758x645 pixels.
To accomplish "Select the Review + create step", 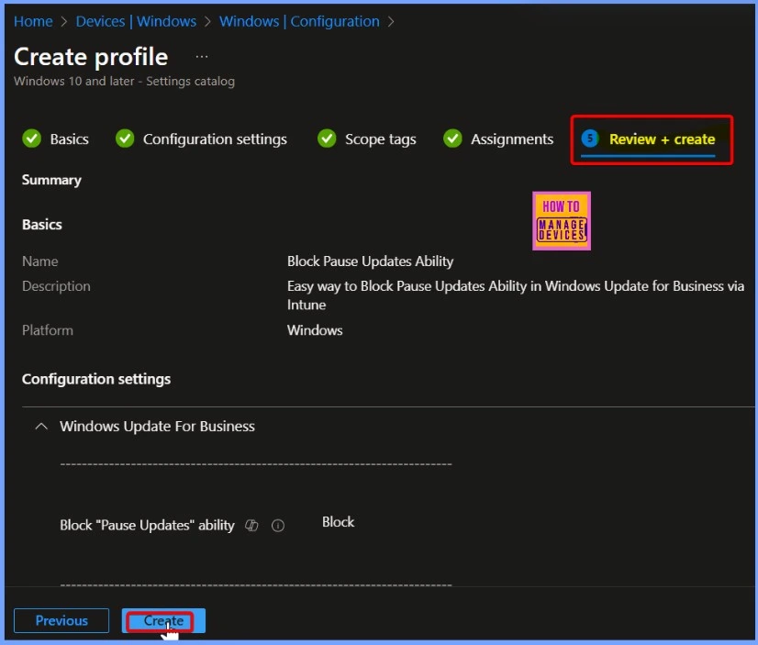I will click(662, 139).
